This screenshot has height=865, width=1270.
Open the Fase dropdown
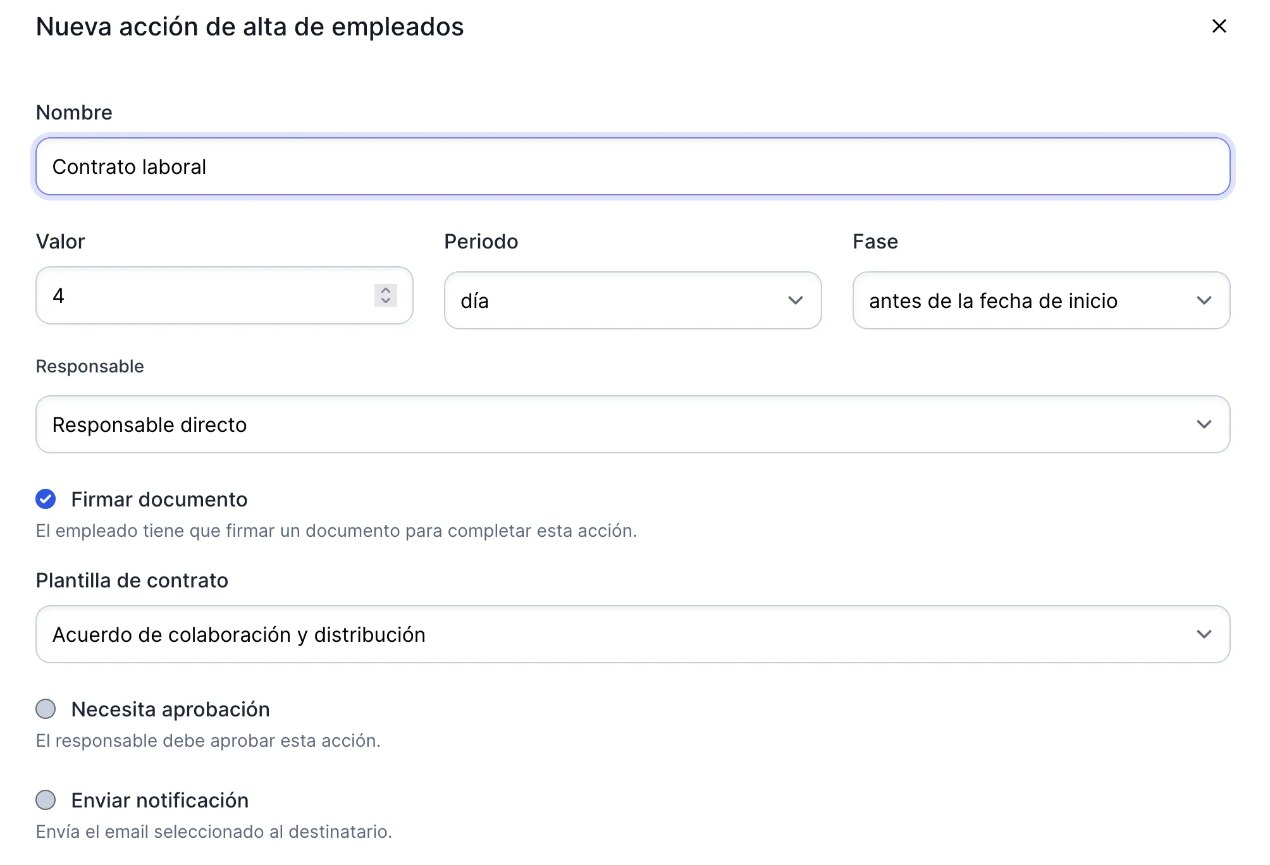pyautogui.click(x=1025, y=301)
